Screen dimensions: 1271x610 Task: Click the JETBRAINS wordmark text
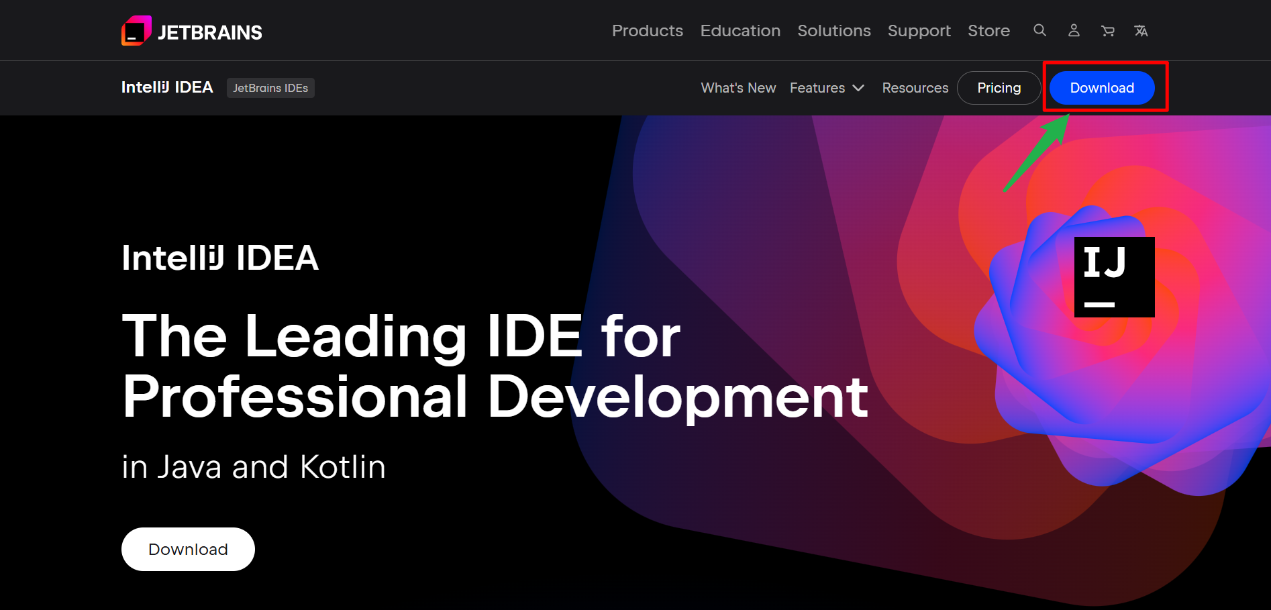pyautogui.click(x=210, y=32)
